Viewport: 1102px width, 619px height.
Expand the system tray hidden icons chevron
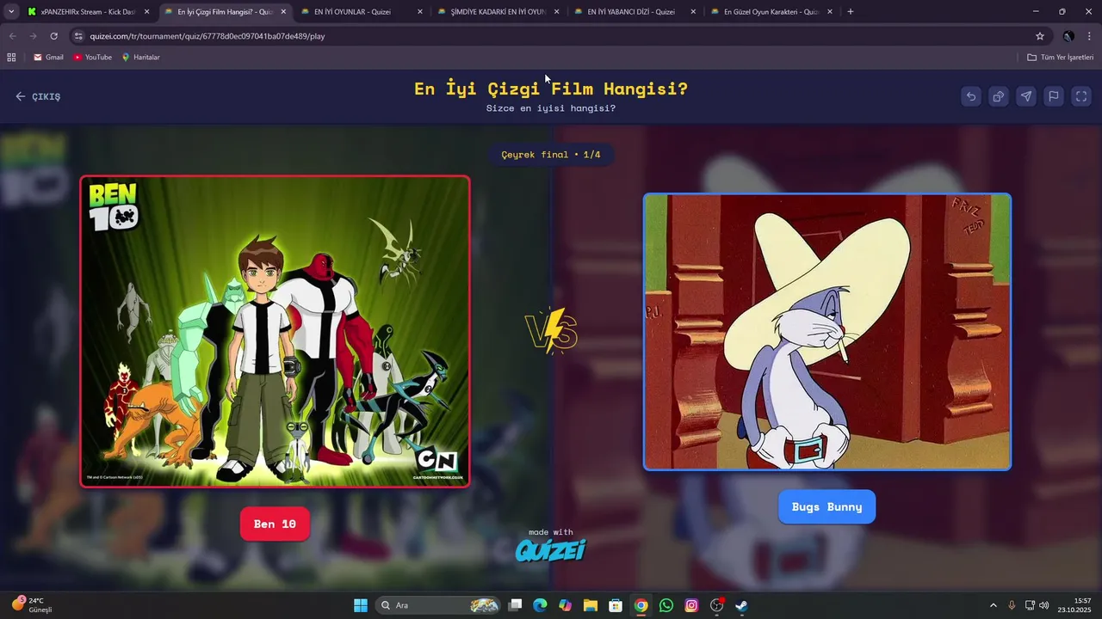point(994,605)
